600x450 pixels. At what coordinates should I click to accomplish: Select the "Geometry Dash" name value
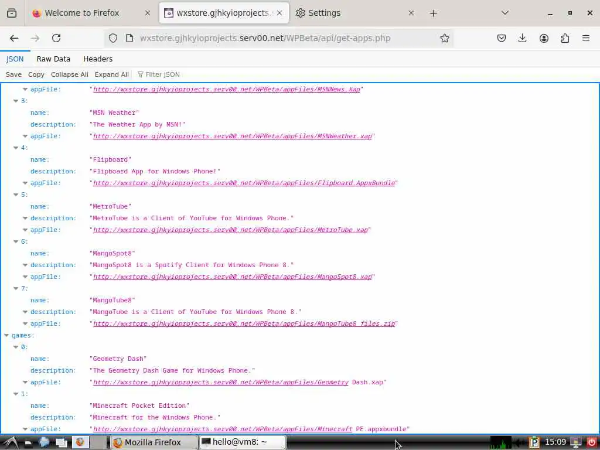[118, 359]
